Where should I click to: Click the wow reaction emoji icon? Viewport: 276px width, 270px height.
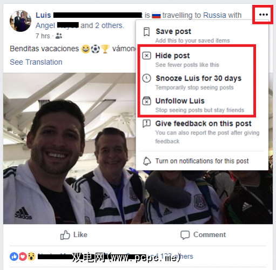click(x=31, y=256)
